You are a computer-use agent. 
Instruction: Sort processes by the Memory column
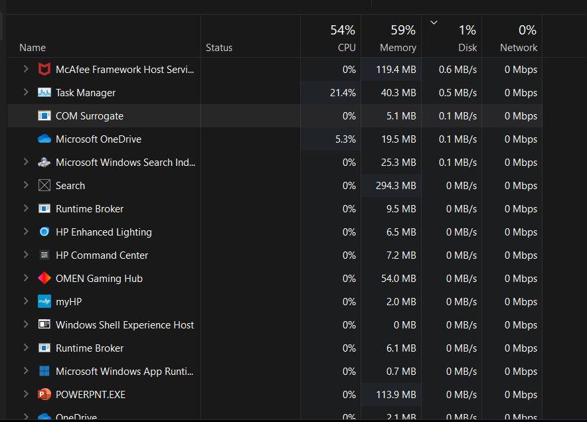(391, 38)
